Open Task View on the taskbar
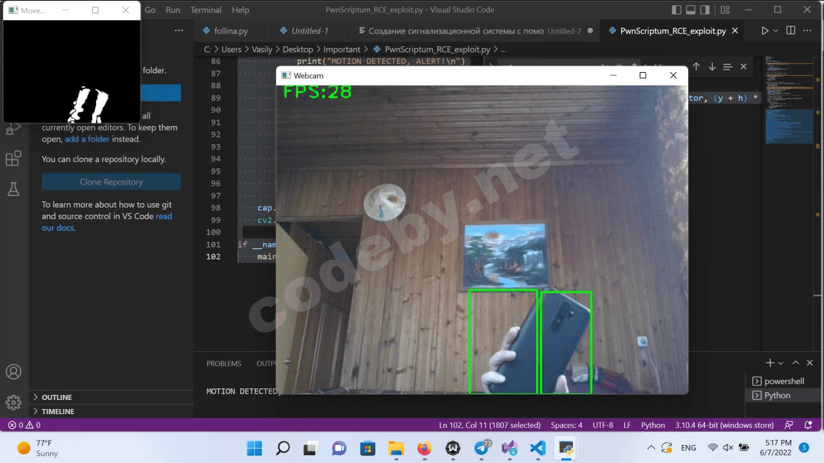Image resolution: width=824 pixels, height=463 pixels. coord(311,448)
